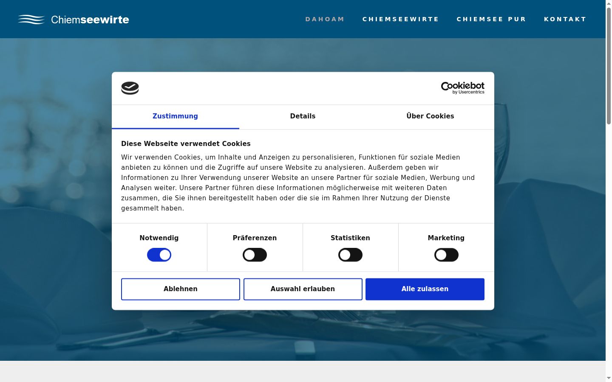This screenshot has width=612, height=382.
Task: Turn on the Marketing cookie switch
Action: tap(446, 255)
